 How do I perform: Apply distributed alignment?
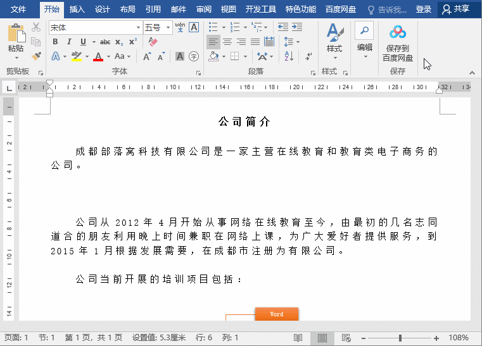click(x=269, y=42)
